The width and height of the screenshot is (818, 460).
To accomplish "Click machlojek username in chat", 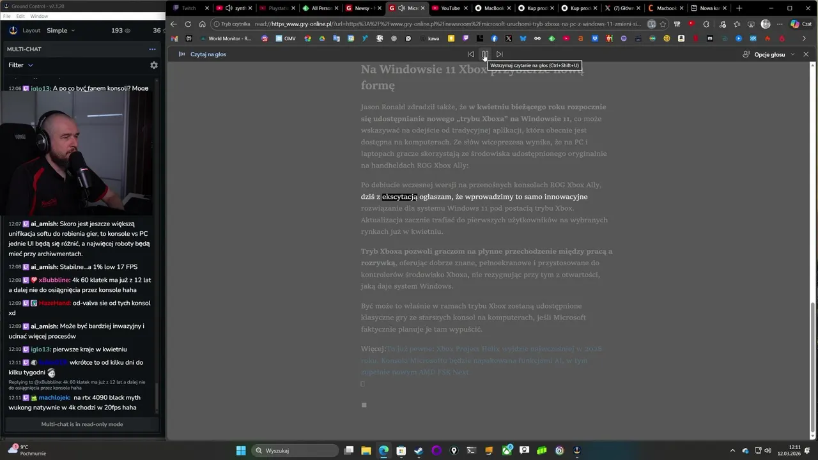I will point(54,397).
